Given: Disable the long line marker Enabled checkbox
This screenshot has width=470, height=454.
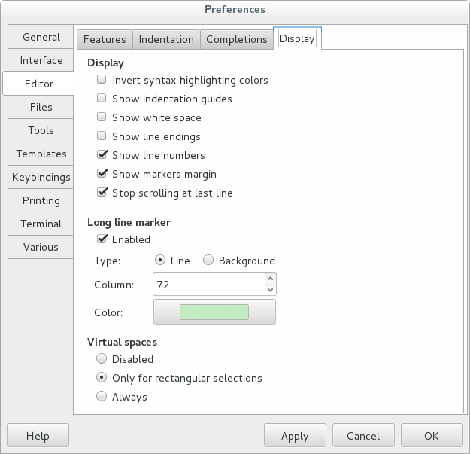Looking at the screenshot, I should pyautogui.click(x=102, y=239).
